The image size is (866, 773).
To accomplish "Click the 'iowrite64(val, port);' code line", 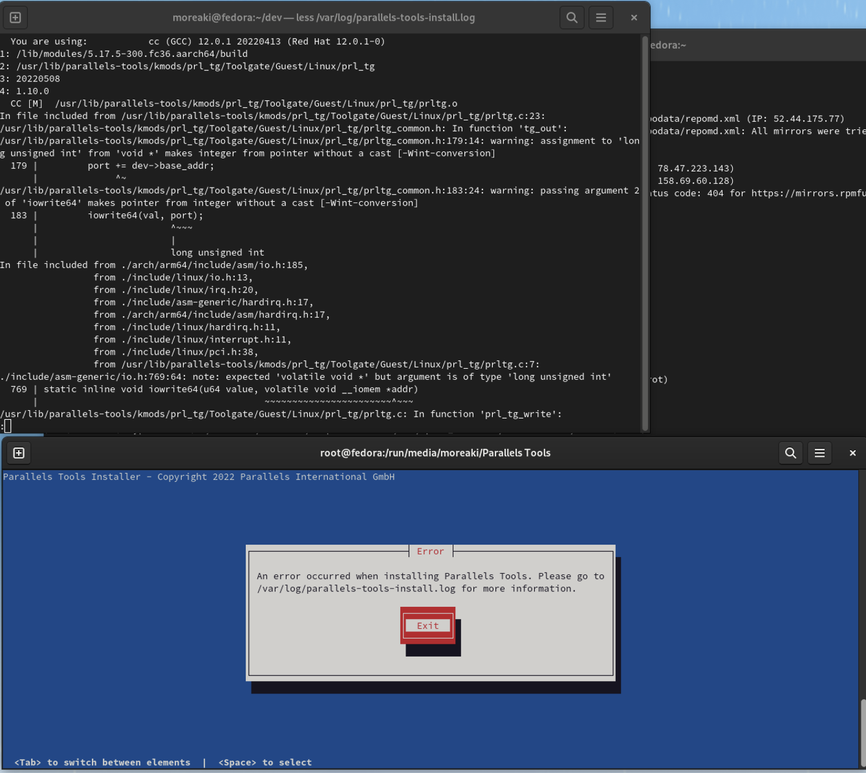I will 146,215.
